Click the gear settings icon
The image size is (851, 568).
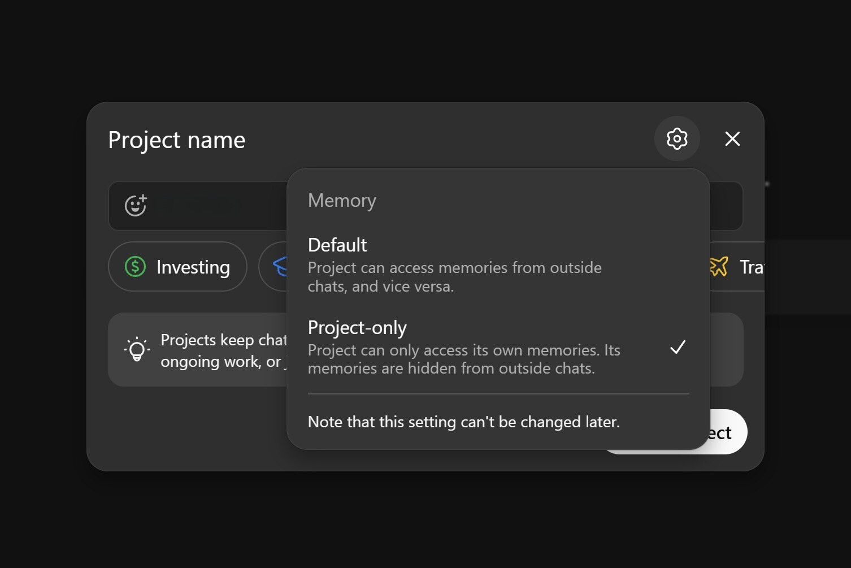pyautogui.click(x=676, y=138)
